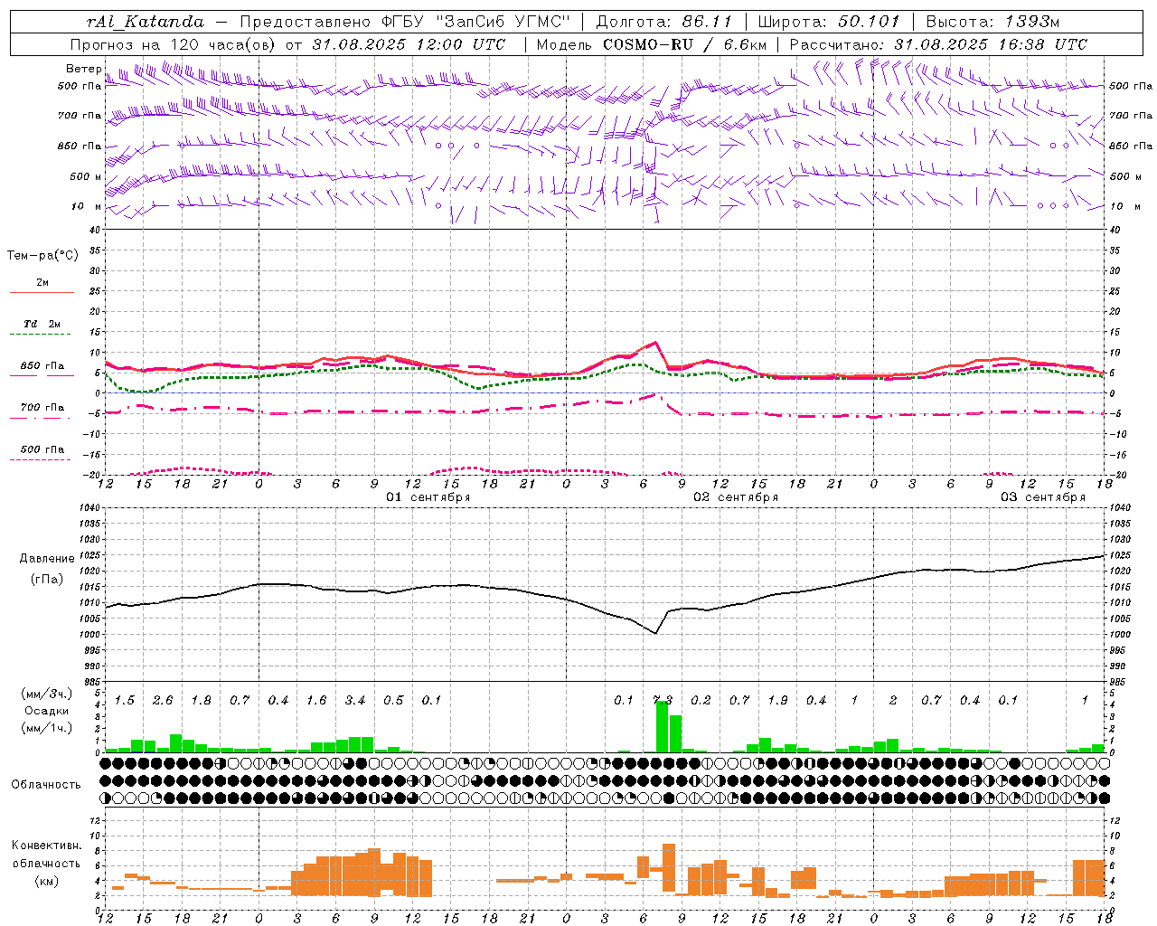1157x926 pixels.
Task: Select the Тем-ра(°C) axis label
Action: pos(42,256)
